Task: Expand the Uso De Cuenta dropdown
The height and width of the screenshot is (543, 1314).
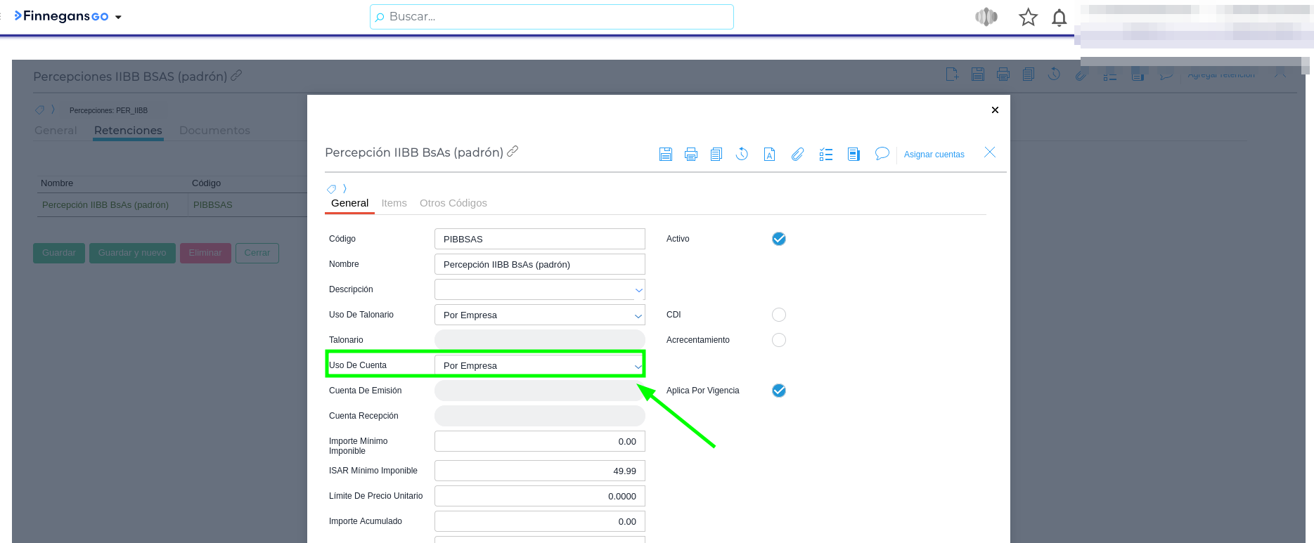Action: [x=637, y=366]
